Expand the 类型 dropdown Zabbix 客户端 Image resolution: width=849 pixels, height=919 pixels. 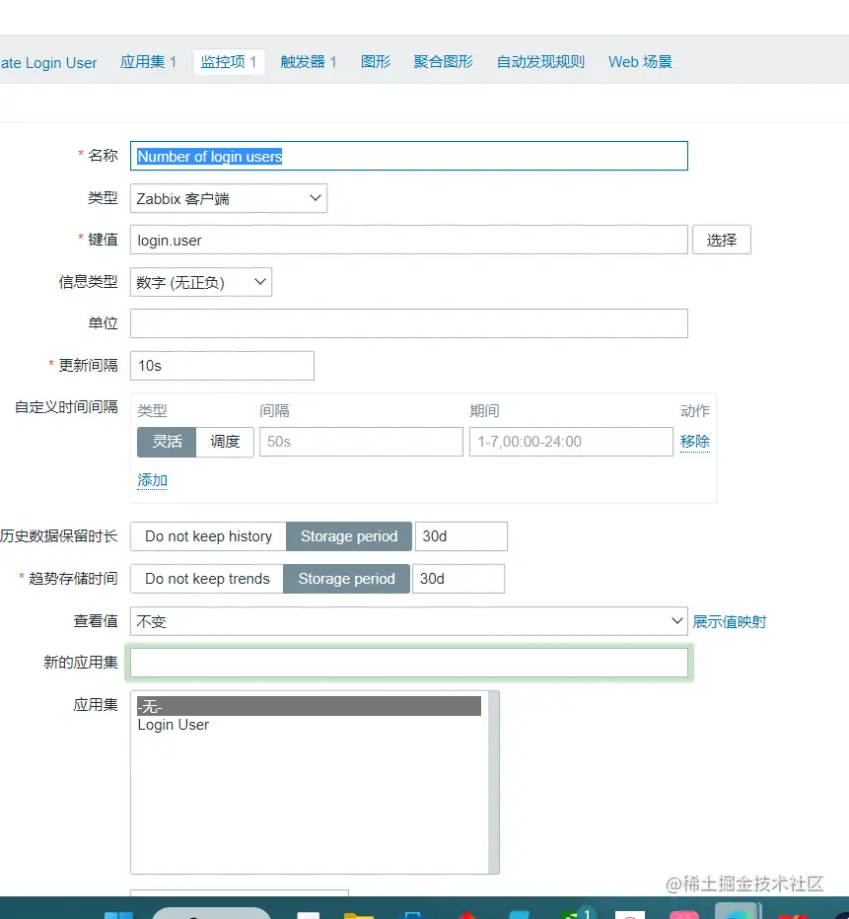pyautogui.click(x=229, y=198)
